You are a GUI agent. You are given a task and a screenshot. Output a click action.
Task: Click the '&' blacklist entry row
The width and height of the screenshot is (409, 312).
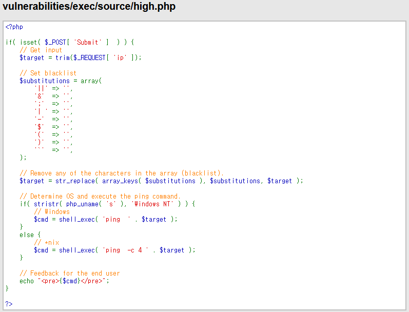click(53, 96)
